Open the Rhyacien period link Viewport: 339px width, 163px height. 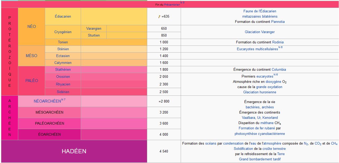[x=63, y=84]
